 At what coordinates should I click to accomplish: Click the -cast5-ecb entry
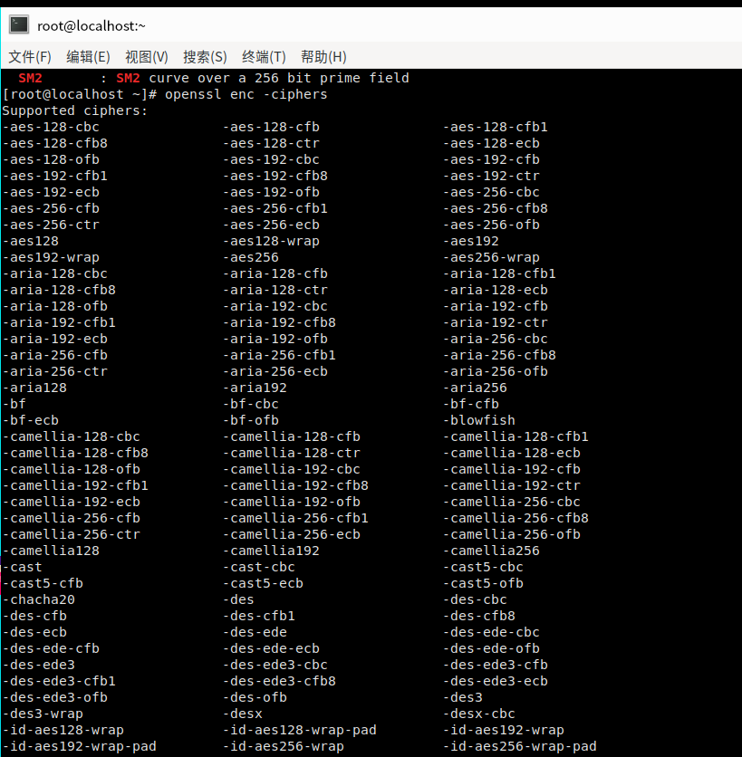tap(263, 583)
